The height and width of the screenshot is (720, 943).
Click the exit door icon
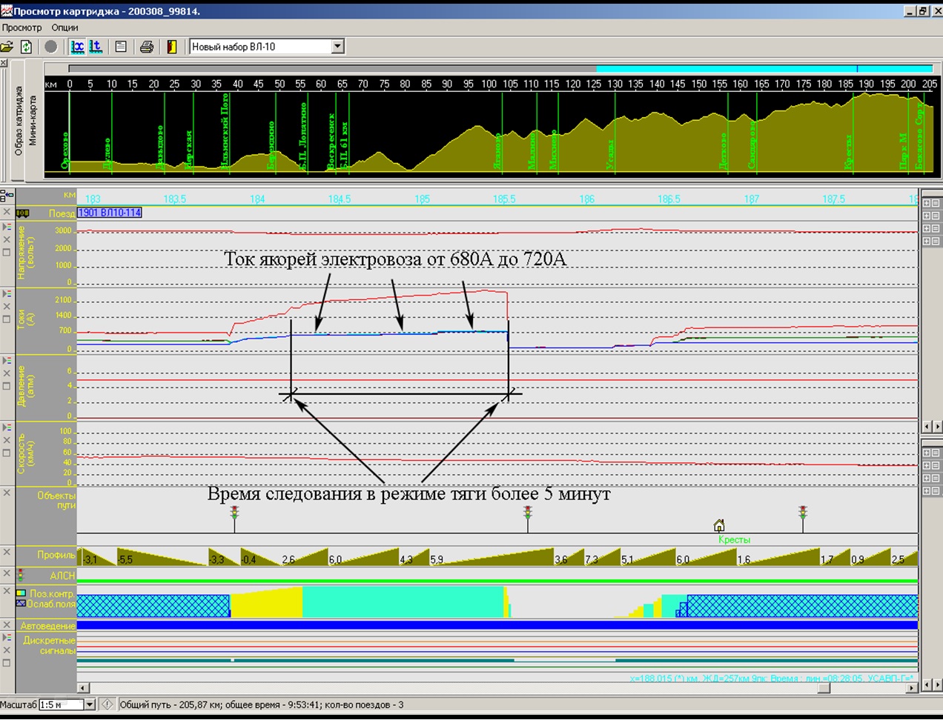(x=172, y=47)
